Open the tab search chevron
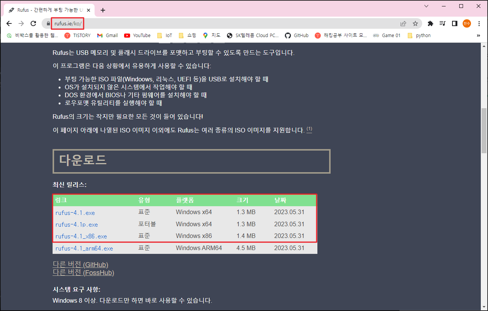This screenshot has width=488, height=311. coord(426,6)
